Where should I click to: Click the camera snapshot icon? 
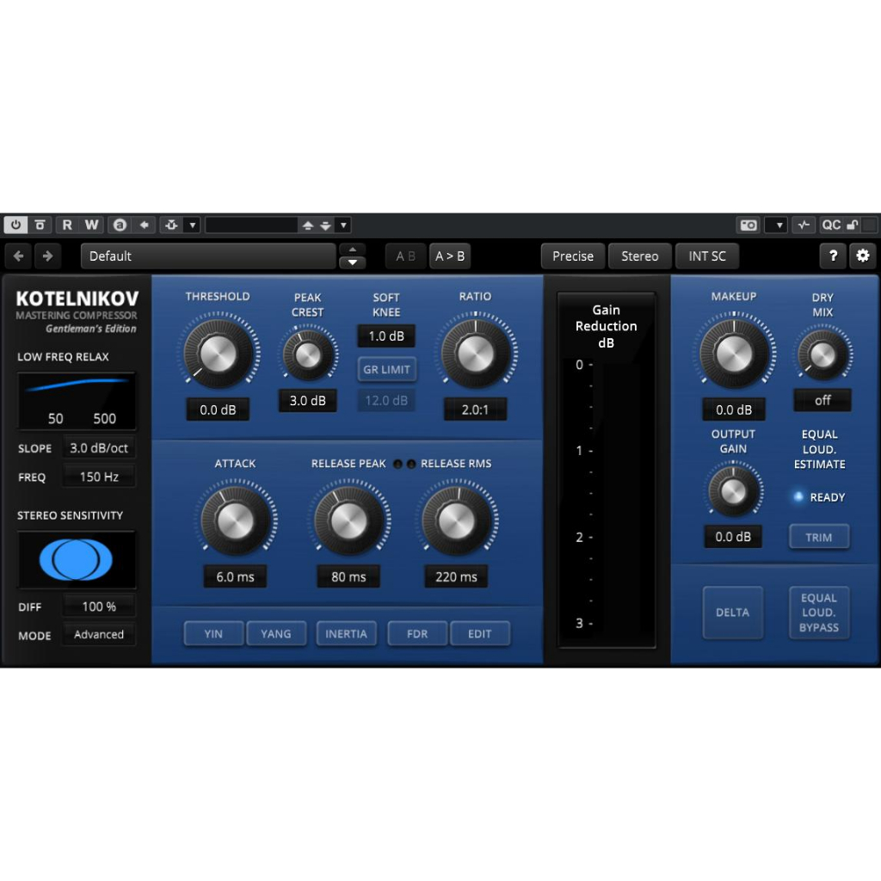pos(748,225)
